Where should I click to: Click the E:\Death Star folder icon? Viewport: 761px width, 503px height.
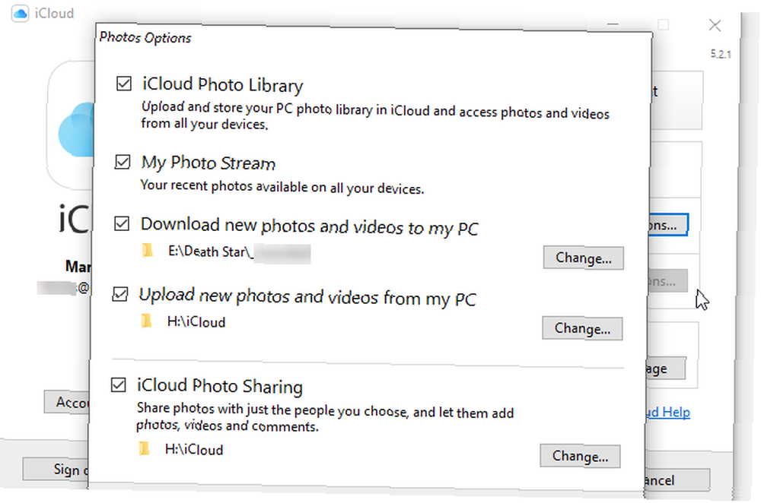(x=148, y=251)
